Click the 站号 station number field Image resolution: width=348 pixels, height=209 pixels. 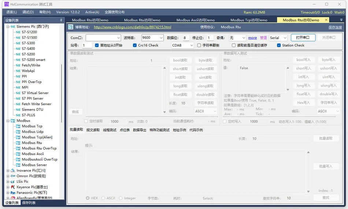[86, 45]
